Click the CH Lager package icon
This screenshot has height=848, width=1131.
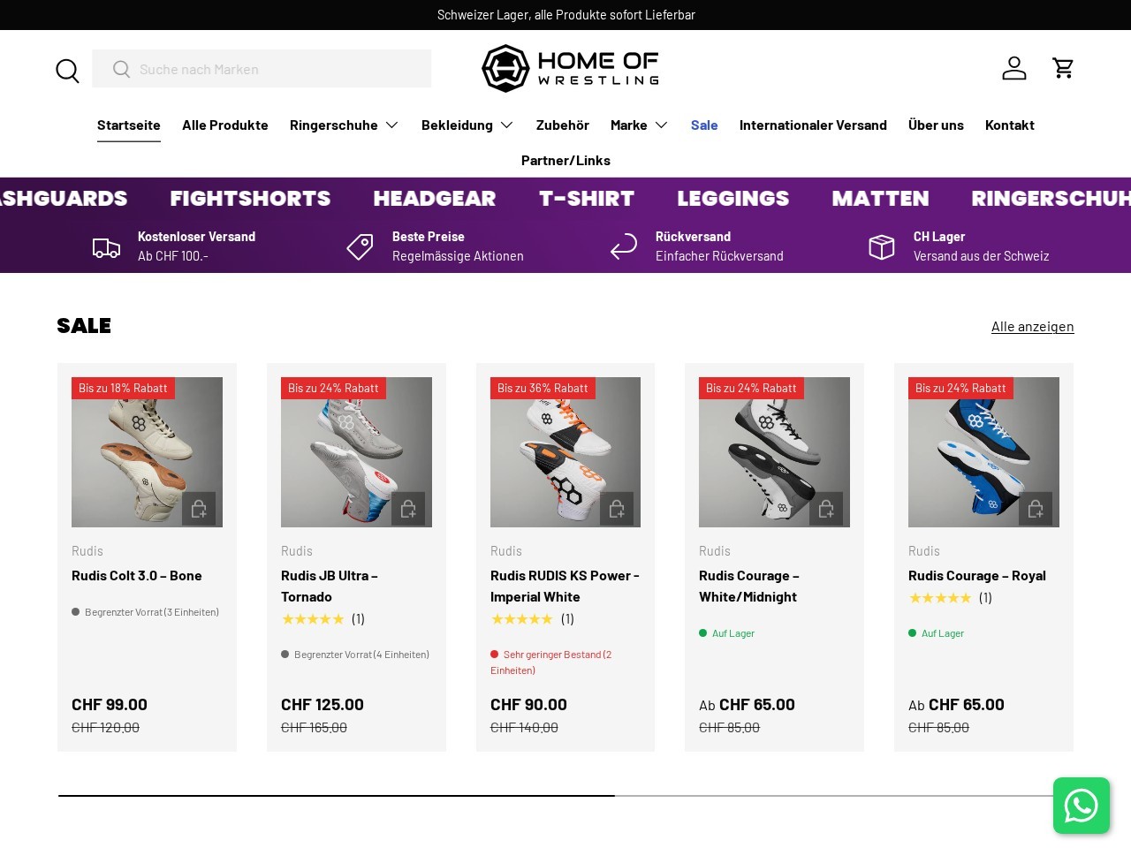[881, 247]
